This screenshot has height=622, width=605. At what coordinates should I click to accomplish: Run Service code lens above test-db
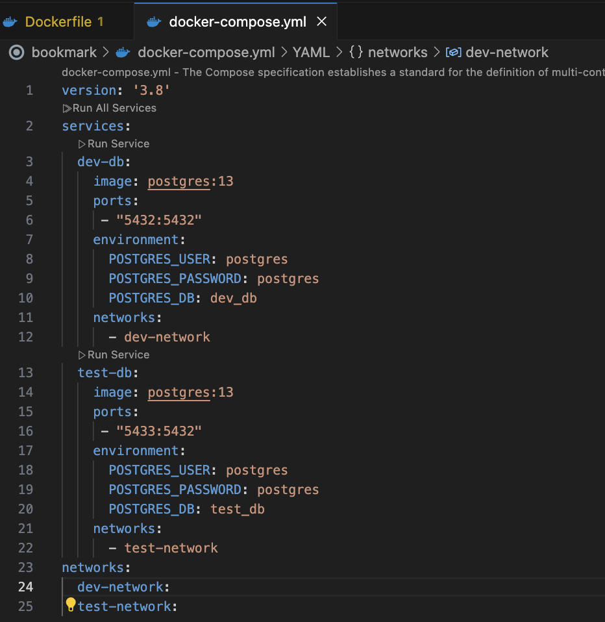point(117,355)
